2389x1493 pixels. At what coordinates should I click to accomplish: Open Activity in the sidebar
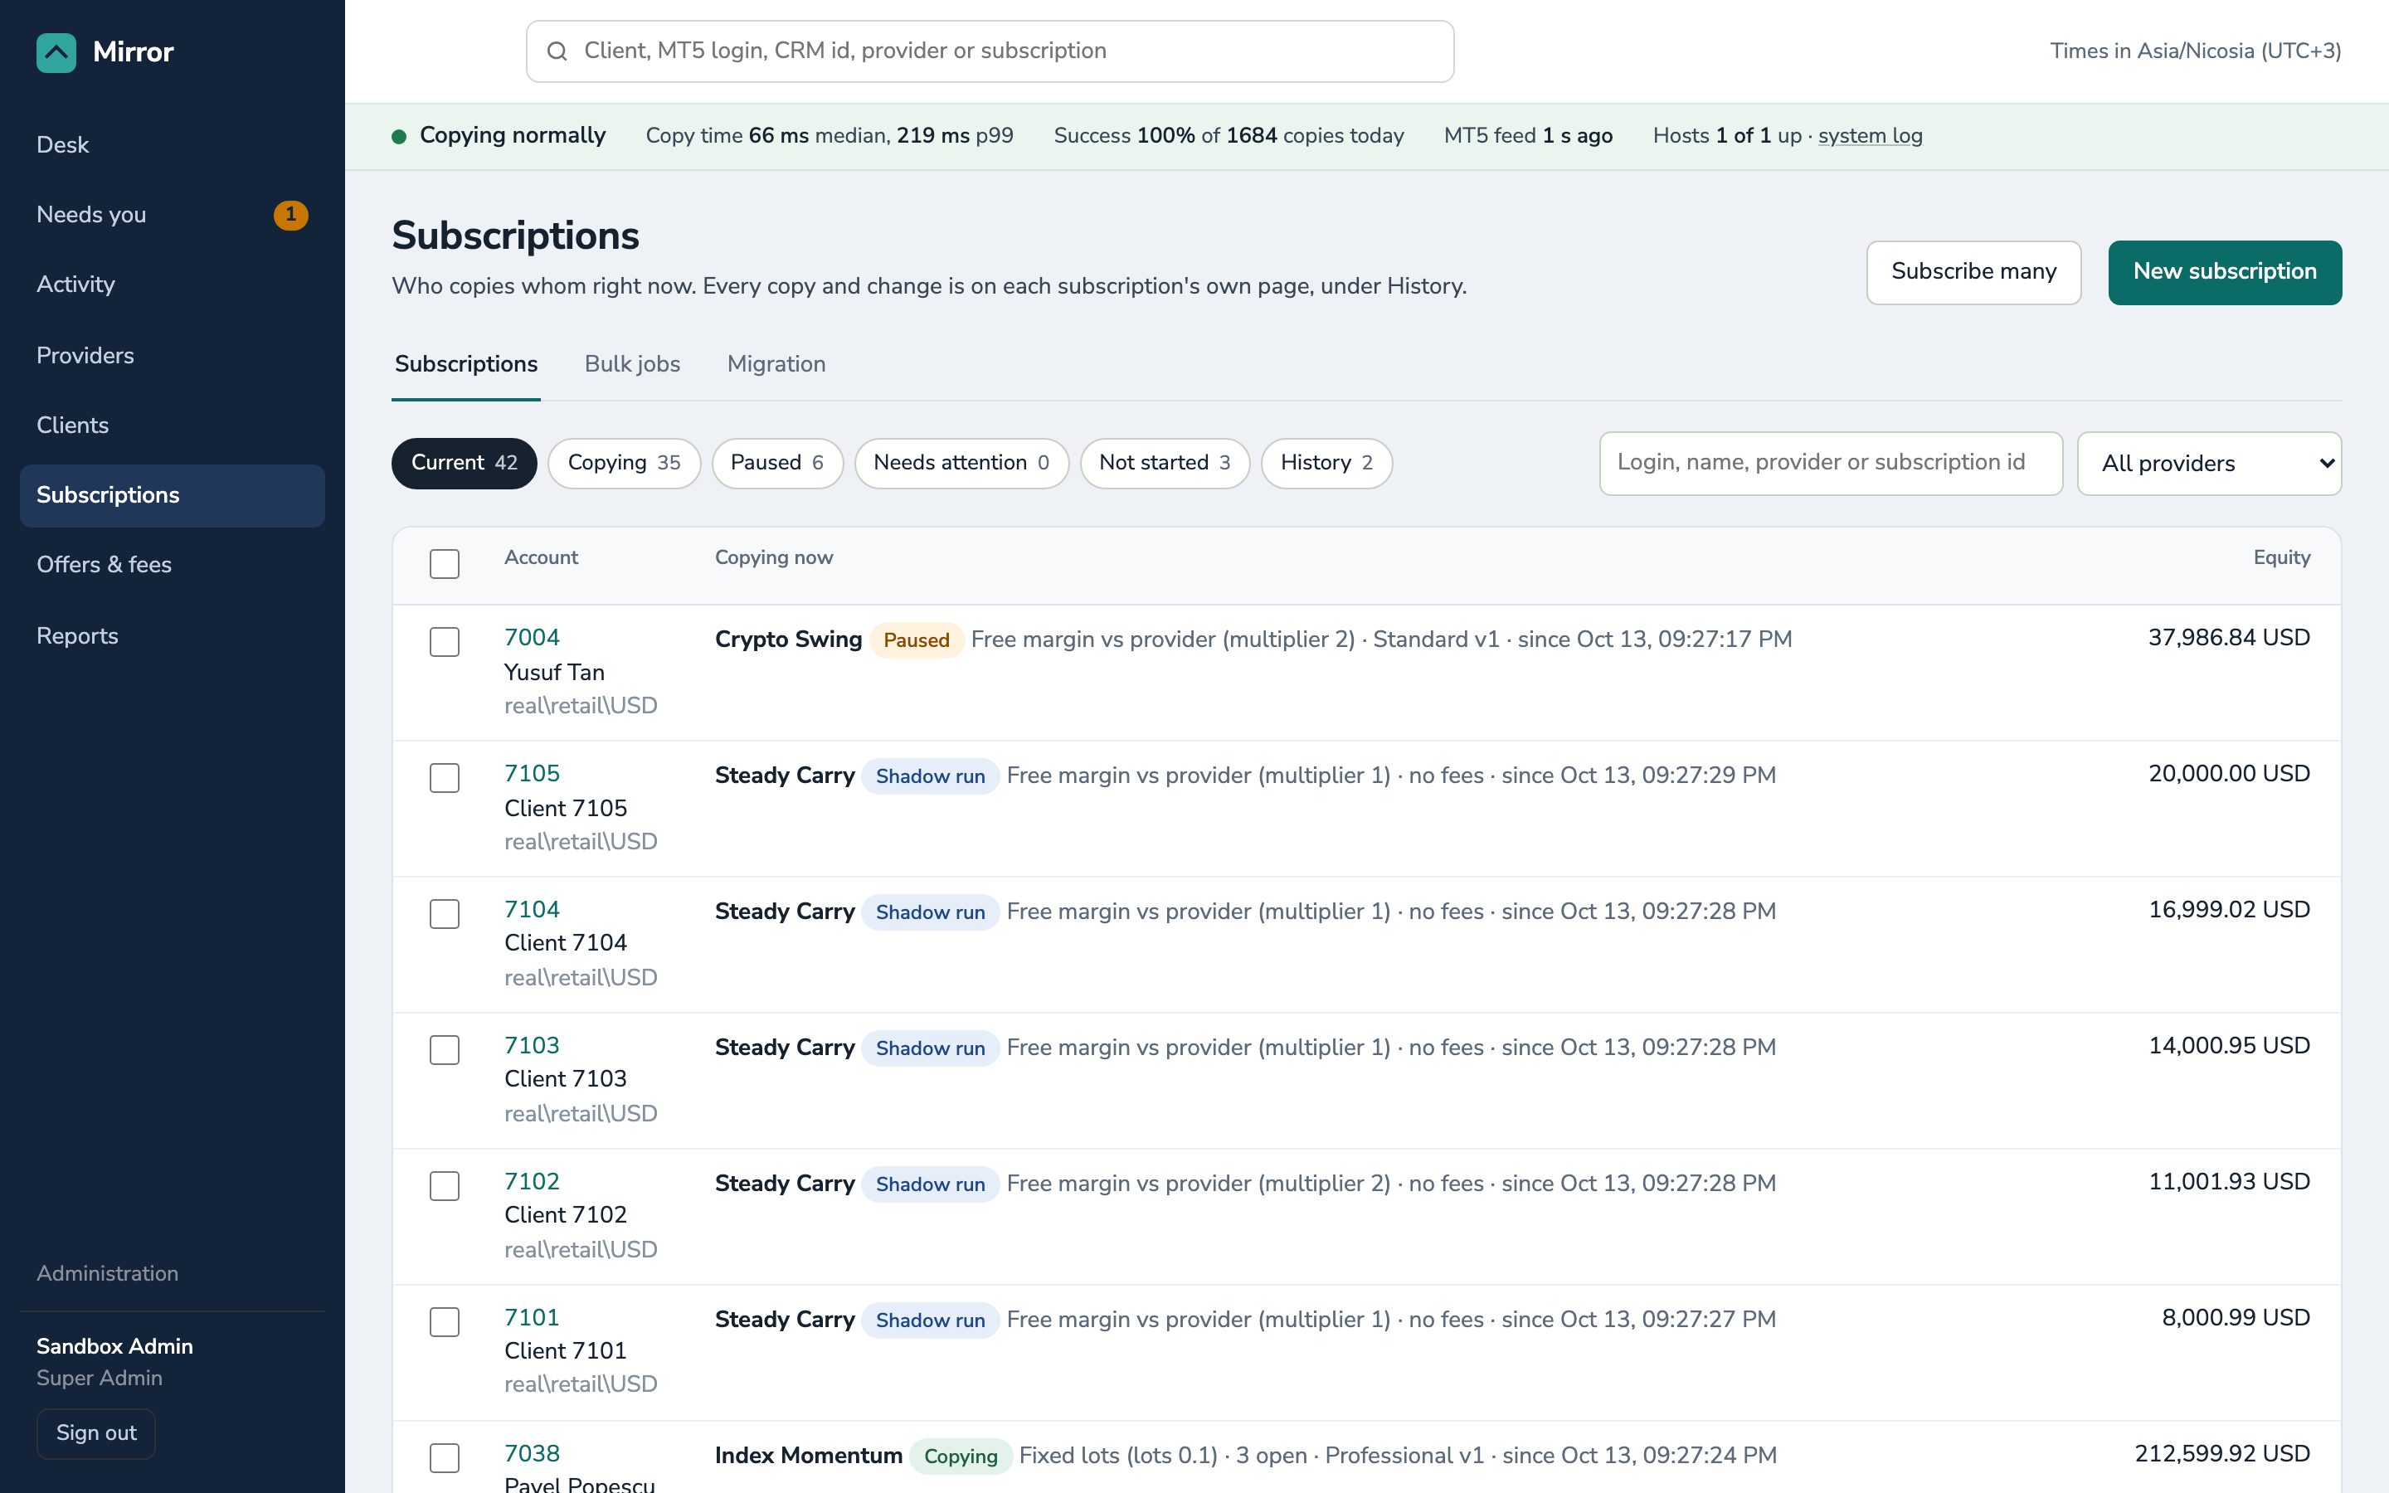click(x=172, y=284)
